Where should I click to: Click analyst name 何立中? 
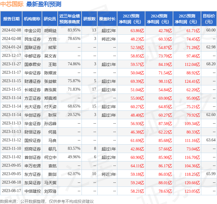point(50,157)
